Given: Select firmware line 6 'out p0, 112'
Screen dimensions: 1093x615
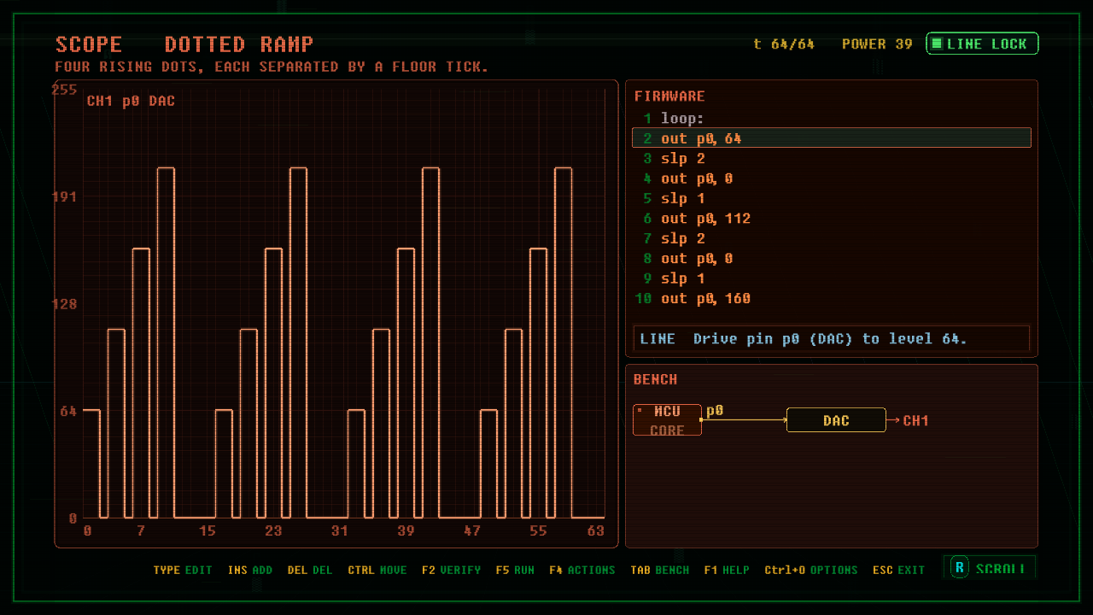Looking at the screenshot, I should pos(832,219).
